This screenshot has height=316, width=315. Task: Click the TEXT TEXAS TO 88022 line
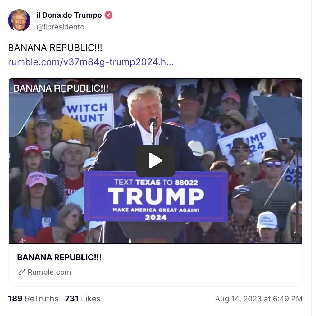click(156, 183)
